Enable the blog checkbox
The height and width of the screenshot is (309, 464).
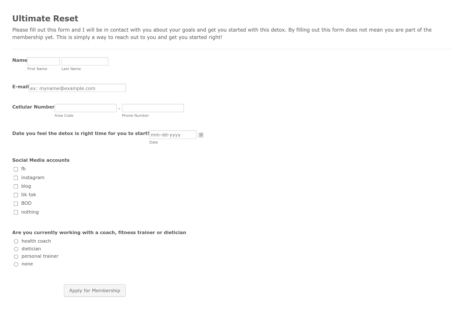coord(16,186)
